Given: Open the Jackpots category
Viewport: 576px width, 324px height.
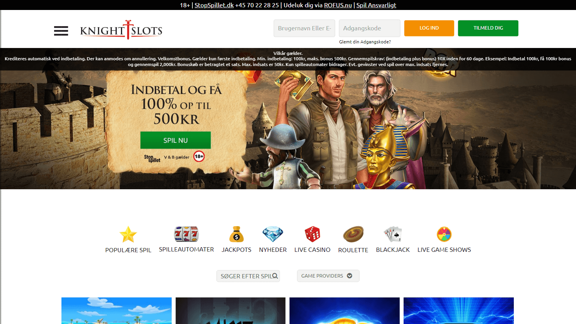Looking at the screenshot, I should tap(237, 250).
